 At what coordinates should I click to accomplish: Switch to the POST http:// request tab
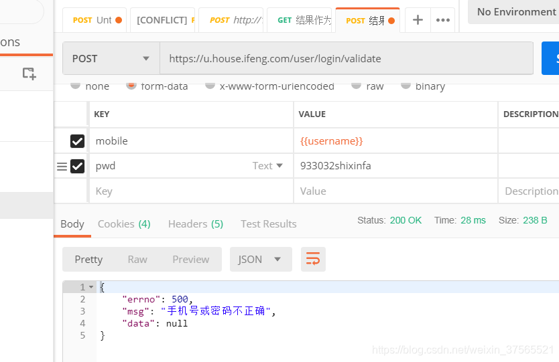tap(231, 20)
